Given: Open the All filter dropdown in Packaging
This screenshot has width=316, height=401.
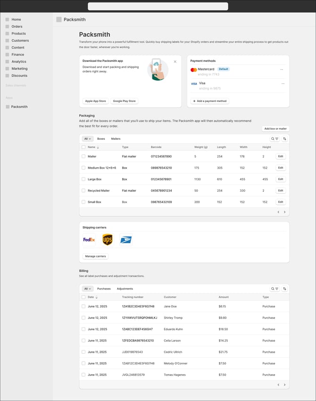Looking at the screenshot, I should [87, 138].
